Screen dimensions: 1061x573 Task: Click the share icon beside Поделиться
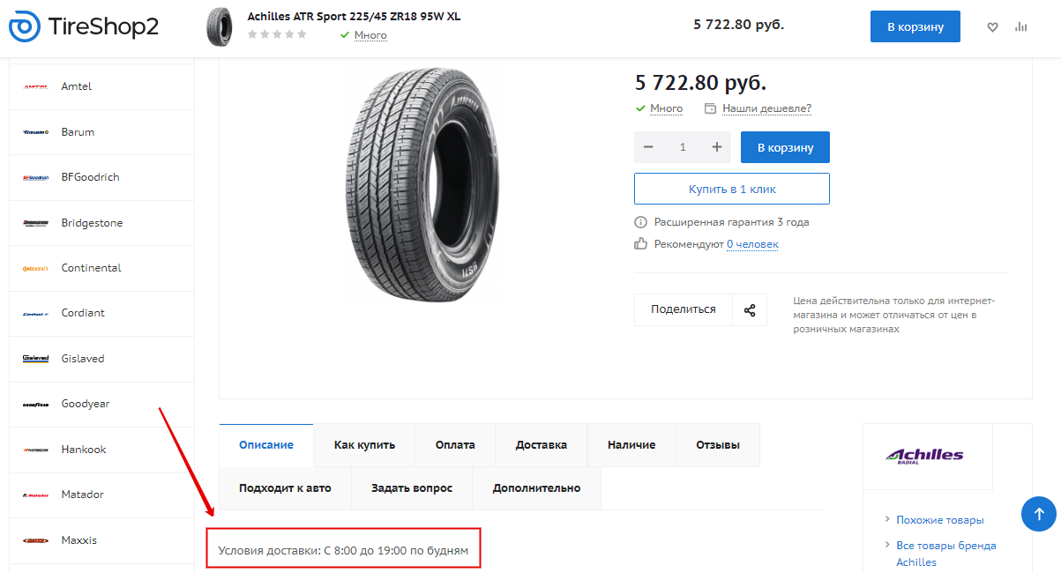tap(750, 310)
